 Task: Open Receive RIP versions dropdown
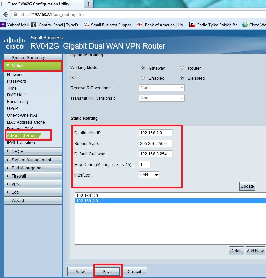tap(162, 88)
